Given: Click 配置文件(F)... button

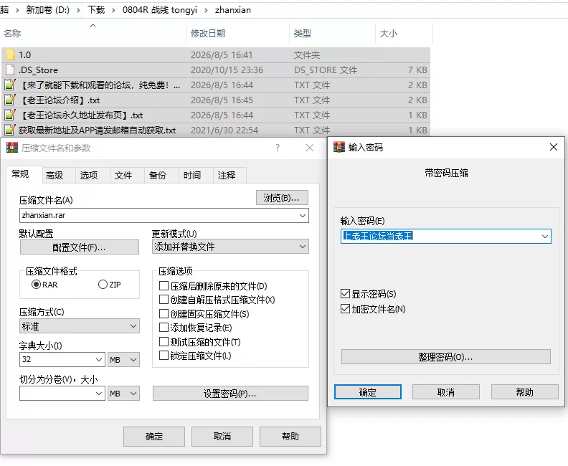Looking at the screenshot, I should (80, 247).
